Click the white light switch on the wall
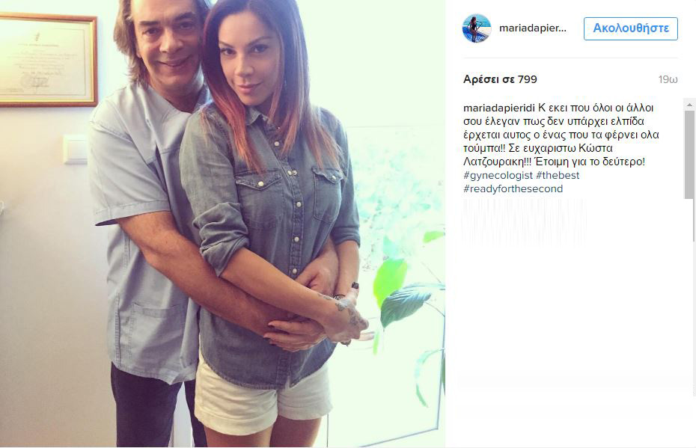The height and width of the screenshot is (448, 696). coord(76,150)
